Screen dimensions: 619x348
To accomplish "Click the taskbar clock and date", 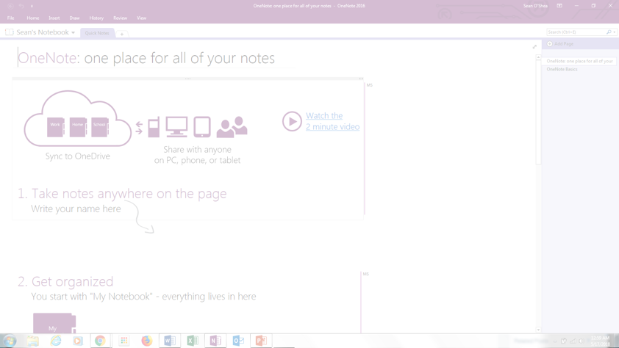I will click(x=600, y=341).
